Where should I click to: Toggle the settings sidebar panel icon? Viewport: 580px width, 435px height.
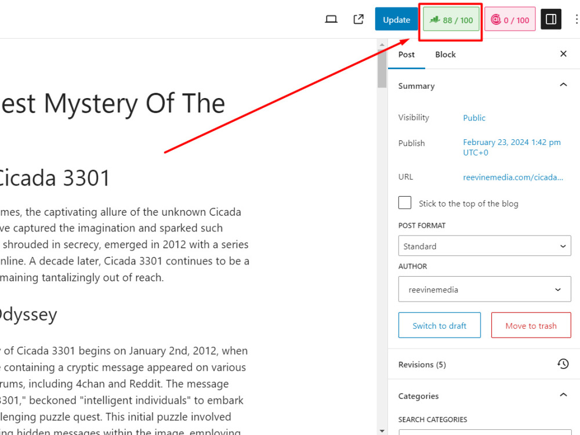(x=551, y=19)
